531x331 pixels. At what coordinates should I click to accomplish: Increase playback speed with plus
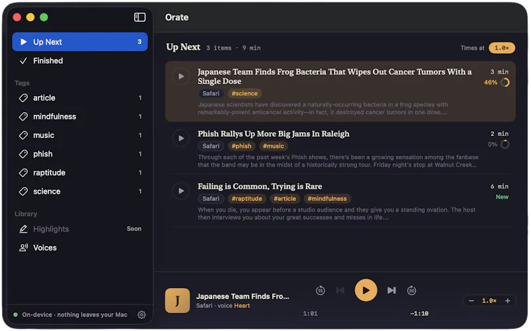507,301
